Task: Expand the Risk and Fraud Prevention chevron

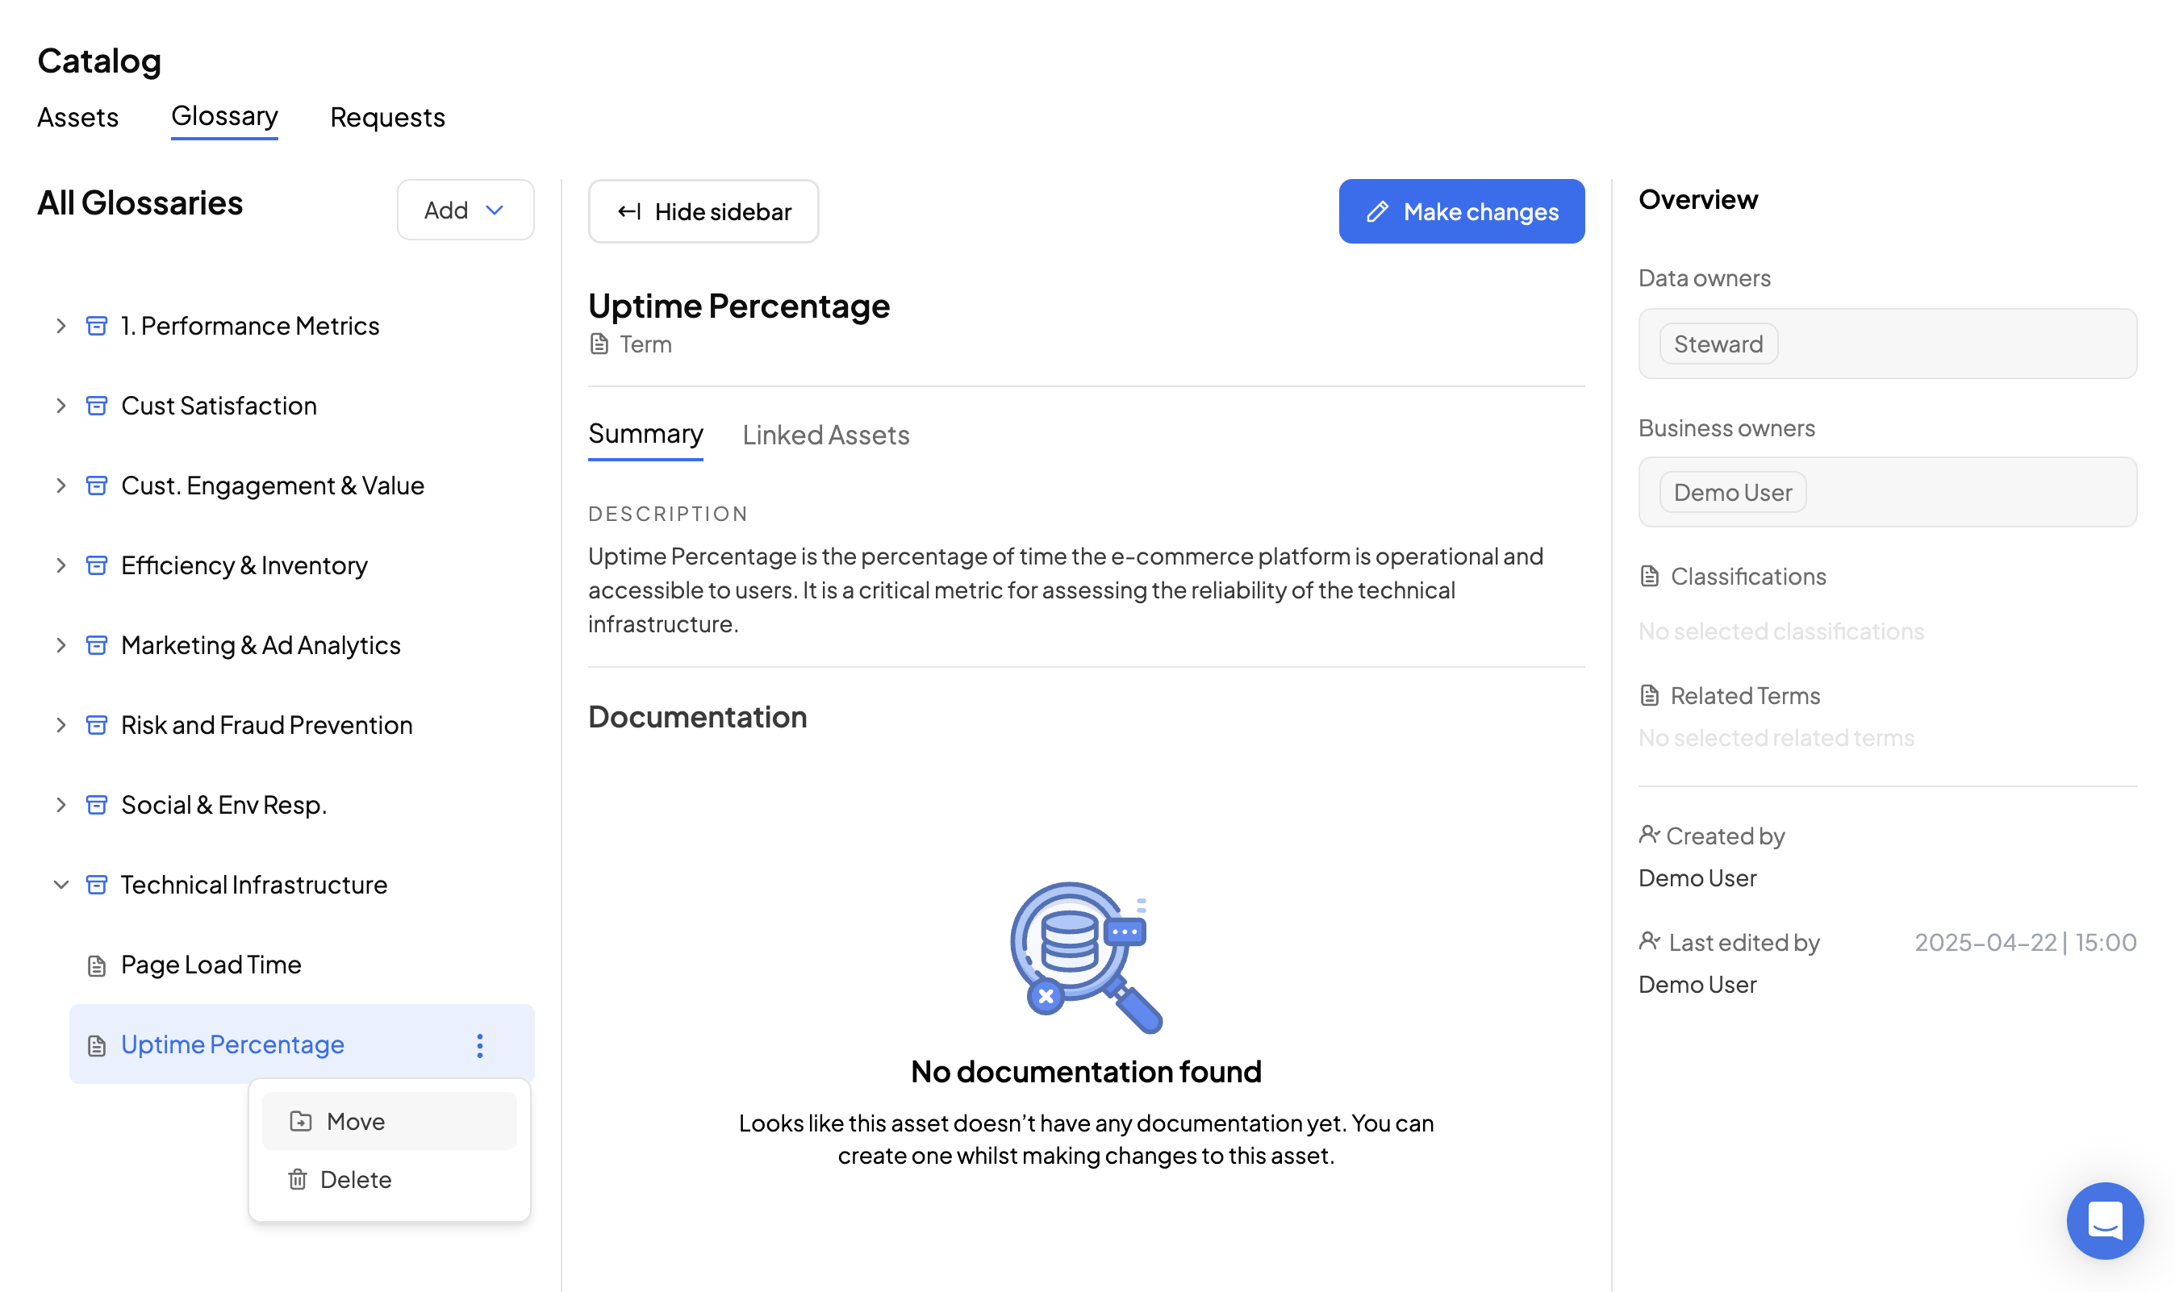Action: tap(61, 725)
